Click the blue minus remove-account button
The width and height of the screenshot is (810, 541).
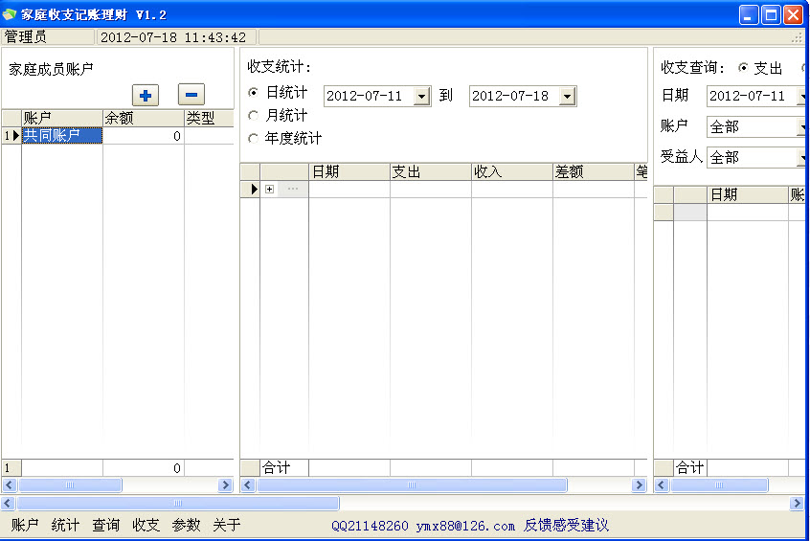click(x=191, y=95)
